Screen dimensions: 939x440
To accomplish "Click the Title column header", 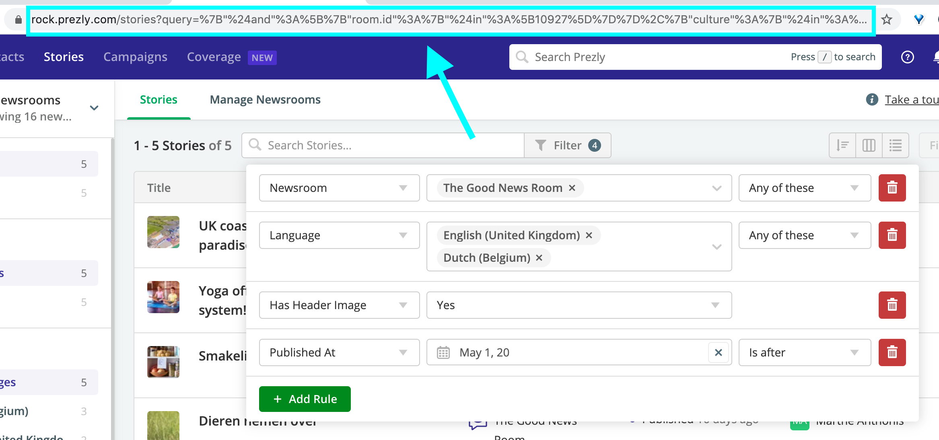I will (x=159, y=188).
